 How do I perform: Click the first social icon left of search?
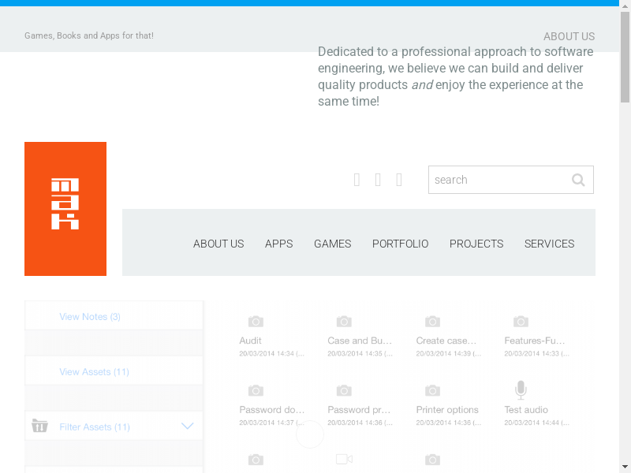(357, 180)
